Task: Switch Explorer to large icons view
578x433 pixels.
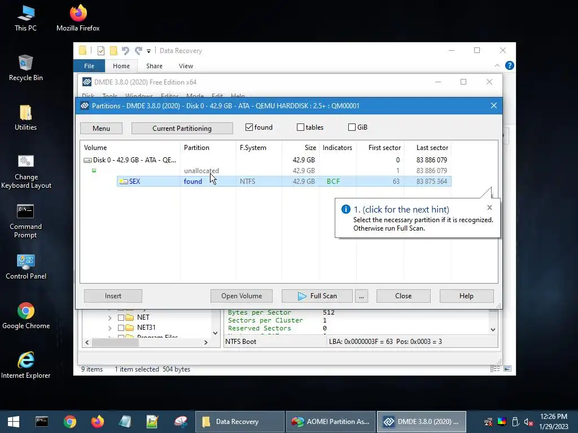Action: [x=507, y=369]
